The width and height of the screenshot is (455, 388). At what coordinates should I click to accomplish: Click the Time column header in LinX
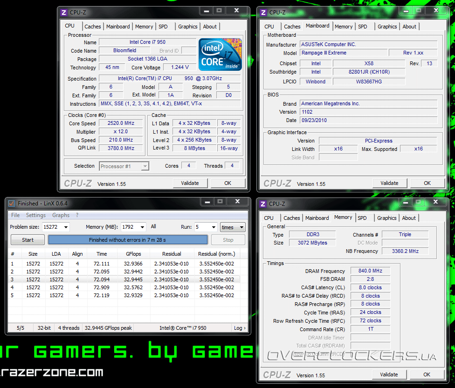click(x=102, y=254)
